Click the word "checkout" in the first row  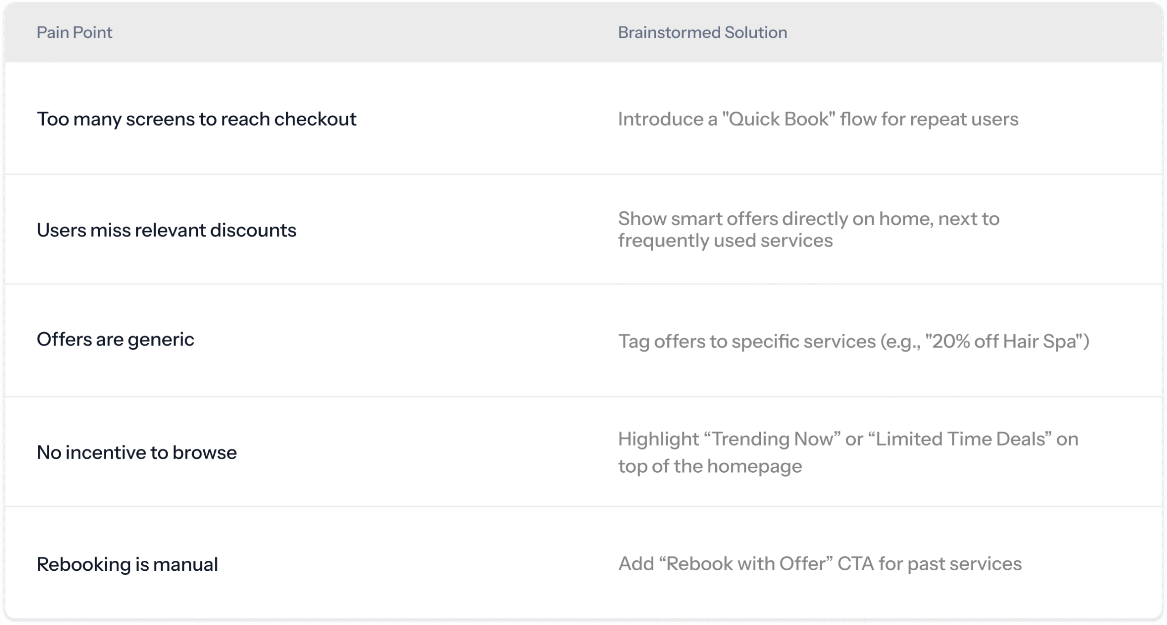(x=315, y=119)
